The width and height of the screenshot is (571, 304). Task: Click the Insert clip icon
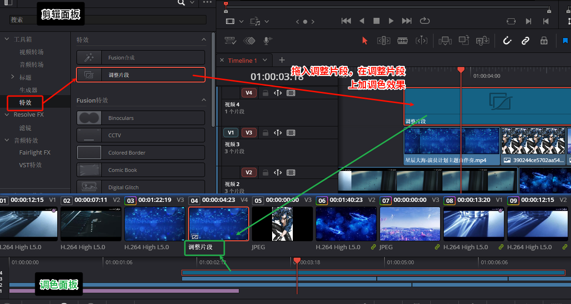click(x=445, y=41)
